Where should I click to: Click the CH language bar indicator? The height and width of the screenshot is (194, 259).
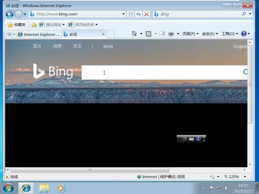(184, 139)
